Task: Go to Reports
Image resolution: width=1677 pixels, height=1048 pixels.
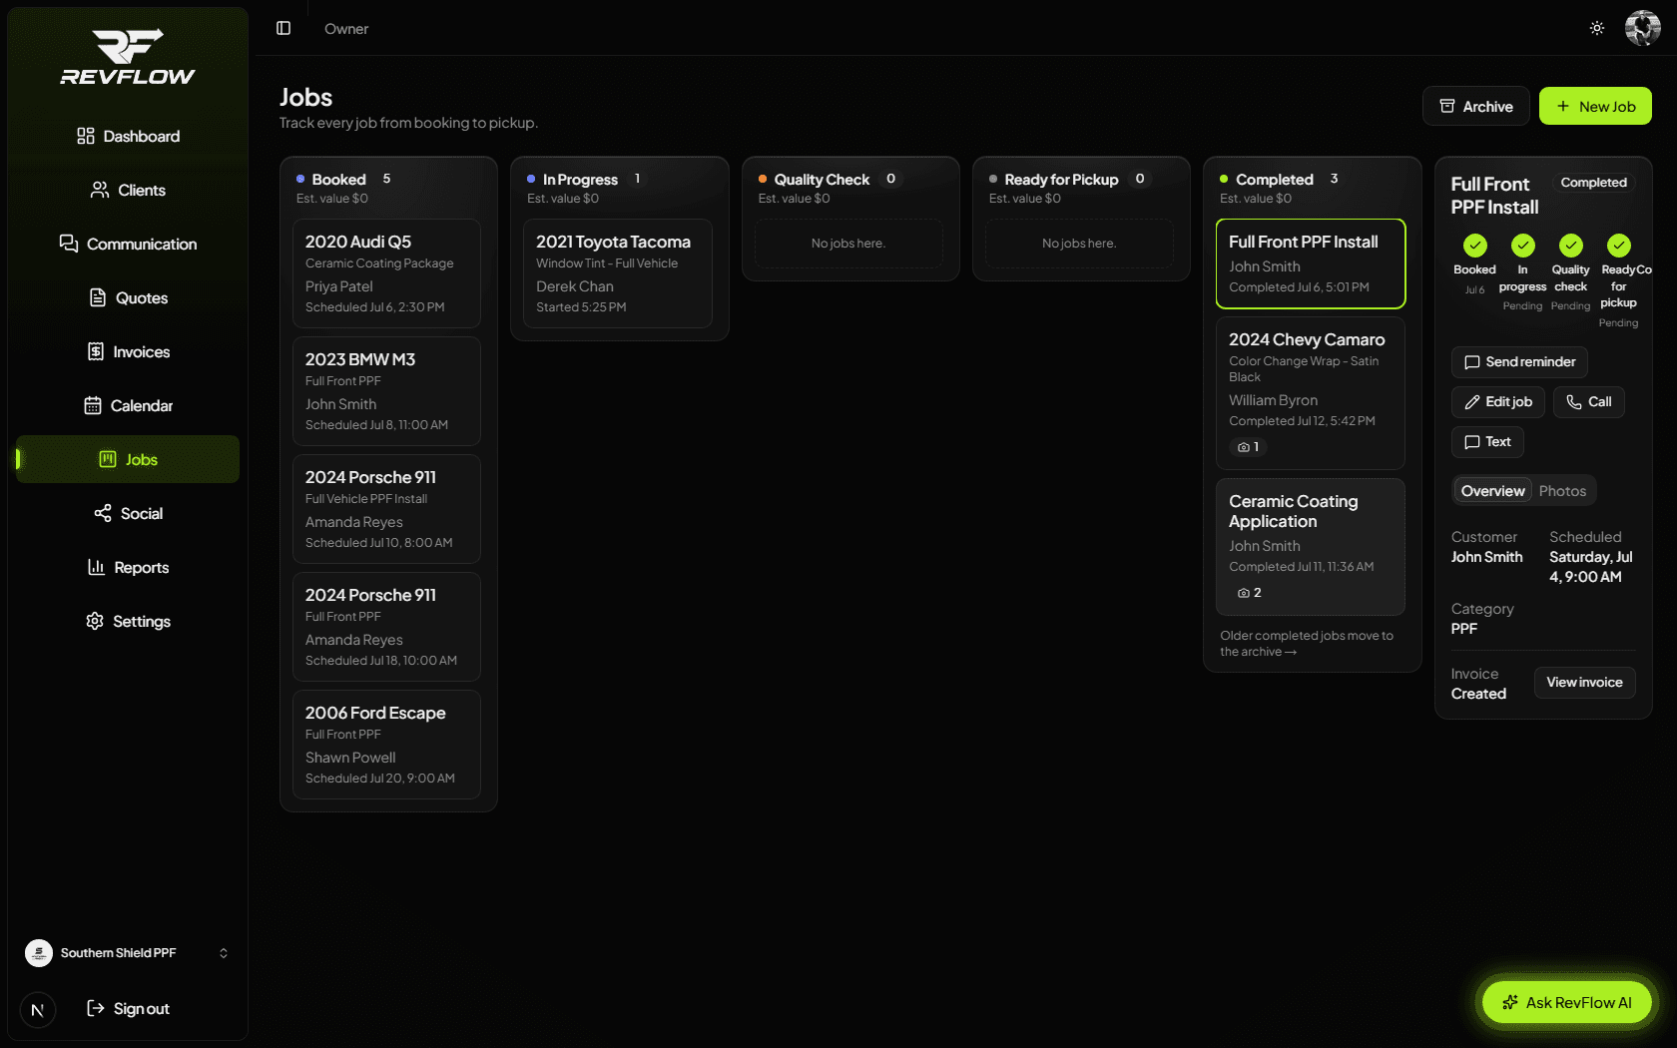Action: 128,567
